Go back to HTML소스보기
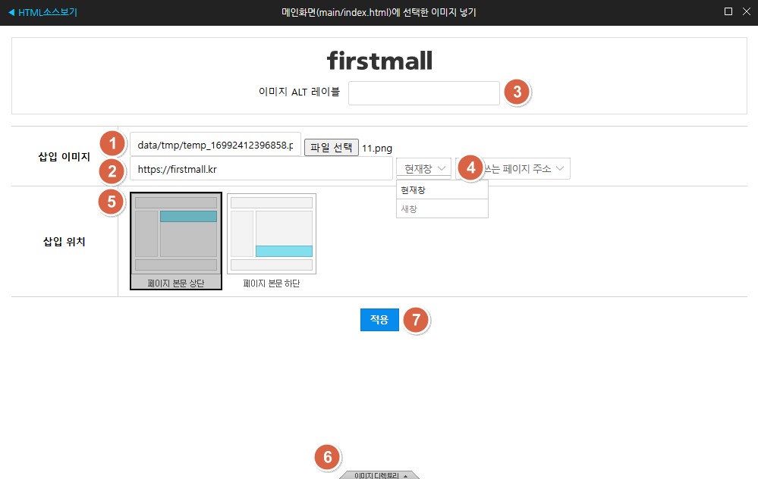The width and height of the screenshot is (758, 479). pos(42,12)
